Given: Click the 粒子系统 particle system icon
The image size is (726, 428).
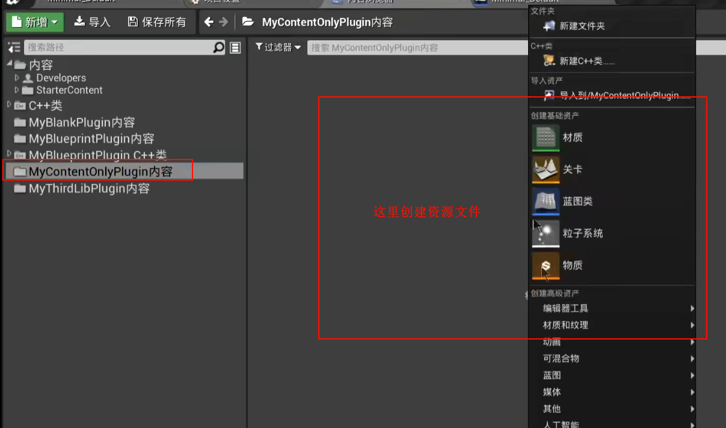Looking at the screenshot, I should 546,234.
